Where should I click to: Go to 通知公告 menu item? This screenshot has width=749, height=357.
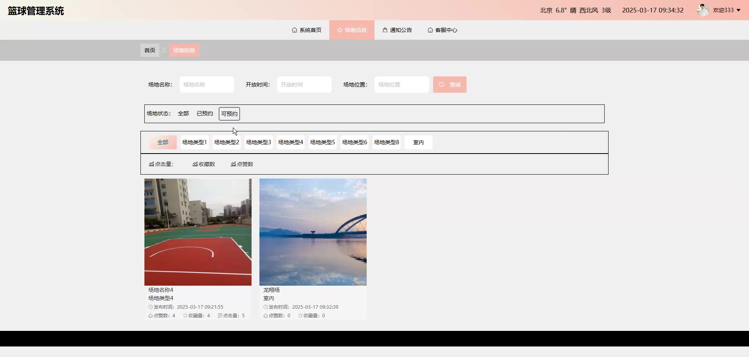click(x=397, y=30)
